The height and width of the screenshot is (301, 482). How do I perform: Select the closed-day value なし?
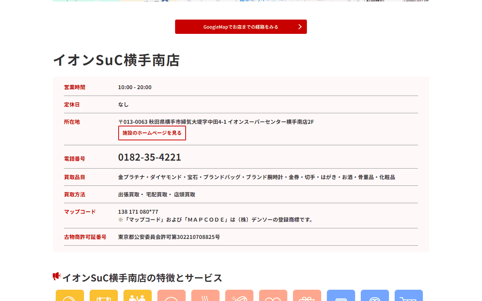coord(124,105)
